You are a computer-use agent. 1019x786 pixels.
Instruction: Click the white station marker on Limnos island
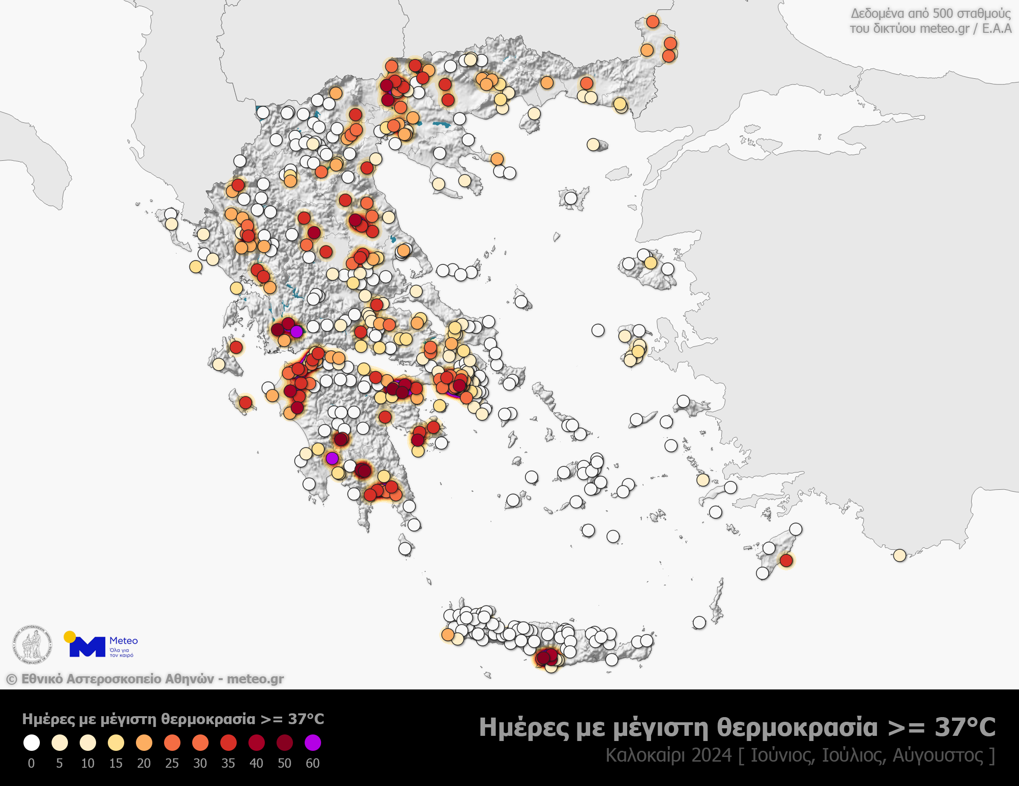pos(570,198)
